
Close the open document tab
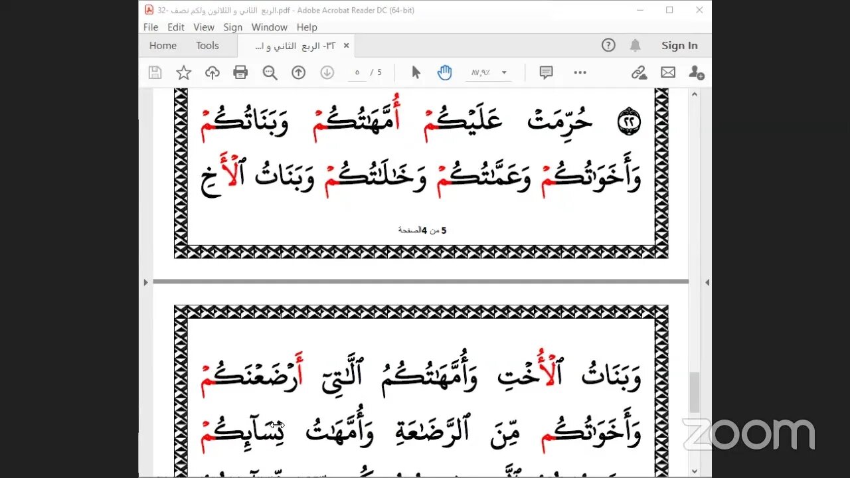(x=346, y=46)
